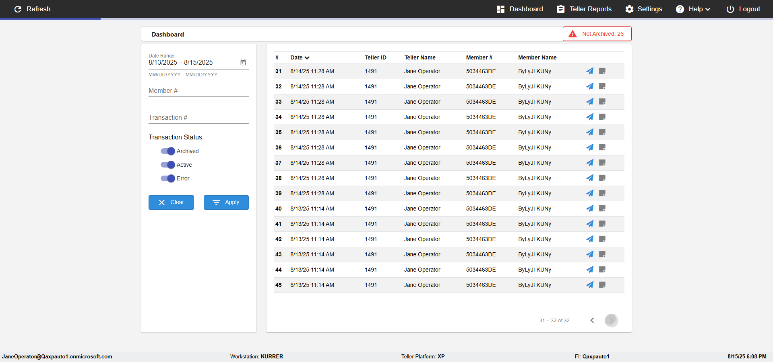Viewport: 773px width, 362px height.
Task: Click teller ID 1491 in row 43
Action: pyautogui.click(x=371, y=254)
